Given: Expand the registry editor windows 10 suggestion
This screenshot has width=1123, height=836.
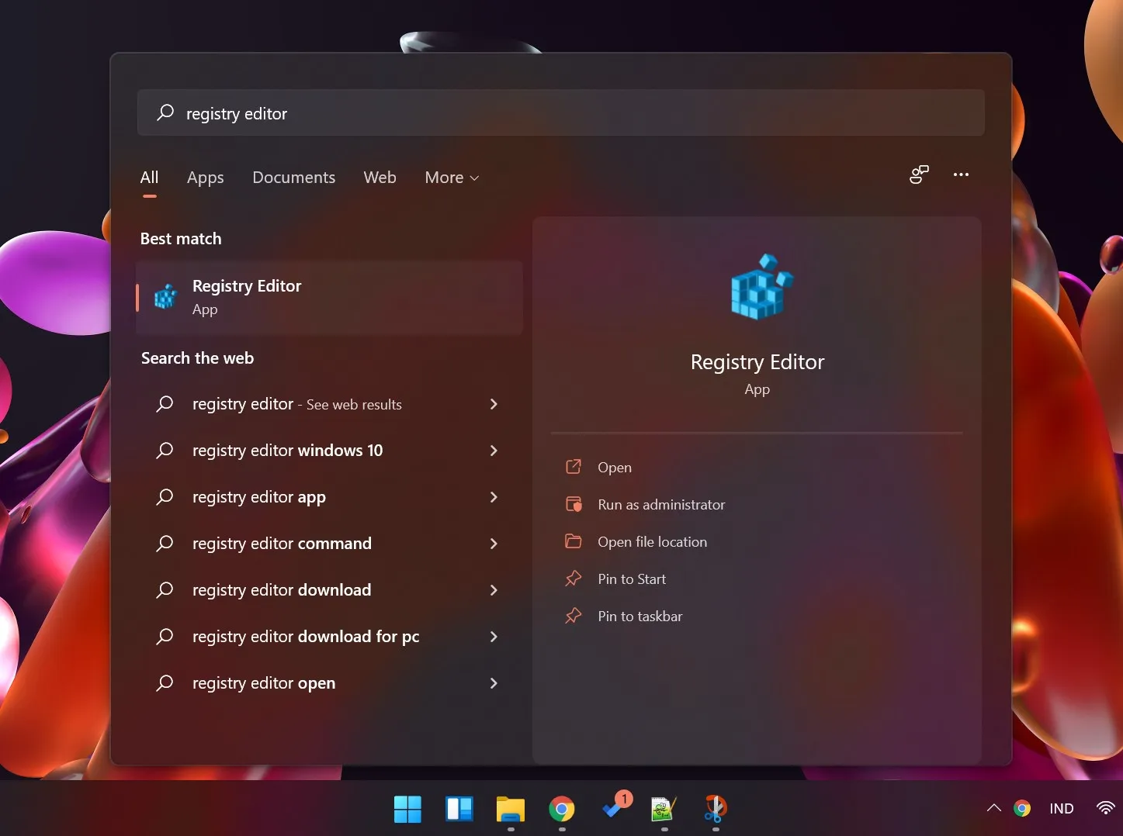Looking at the screenshot, I should tap(287, 451).
